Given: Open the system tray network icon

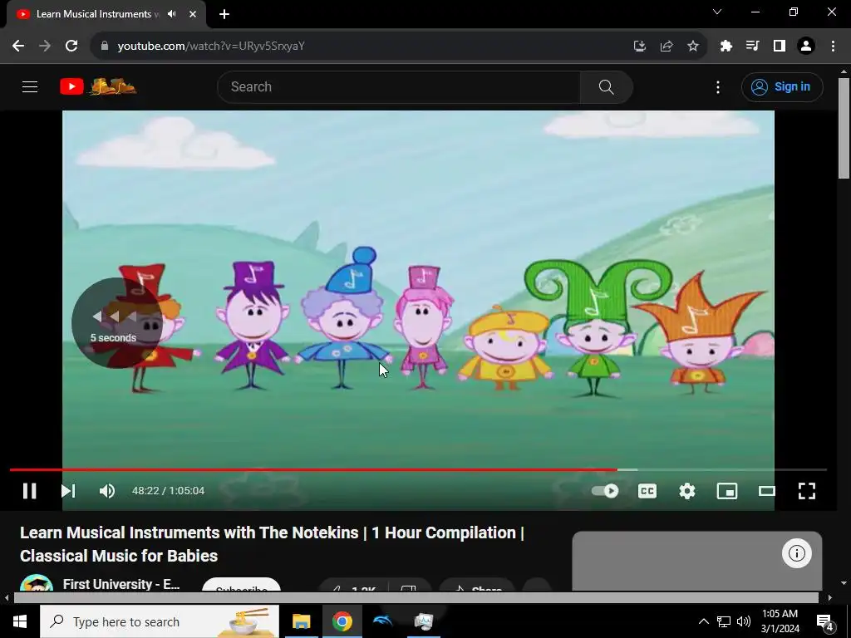Looking at the screenshot, I should pyautogui.click(x=724, y=621).
